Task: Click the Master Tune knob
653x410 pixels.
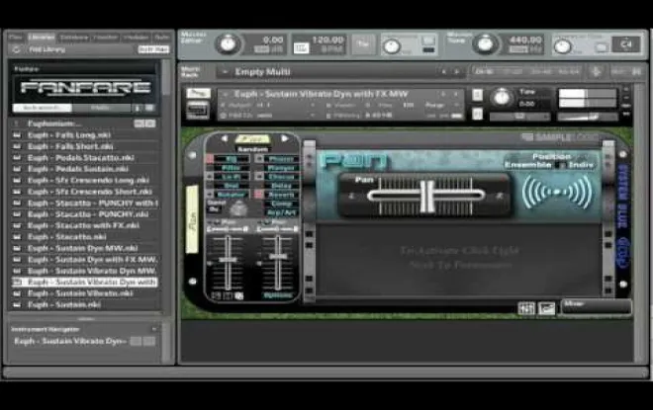Action: click(x=485, y=44)
